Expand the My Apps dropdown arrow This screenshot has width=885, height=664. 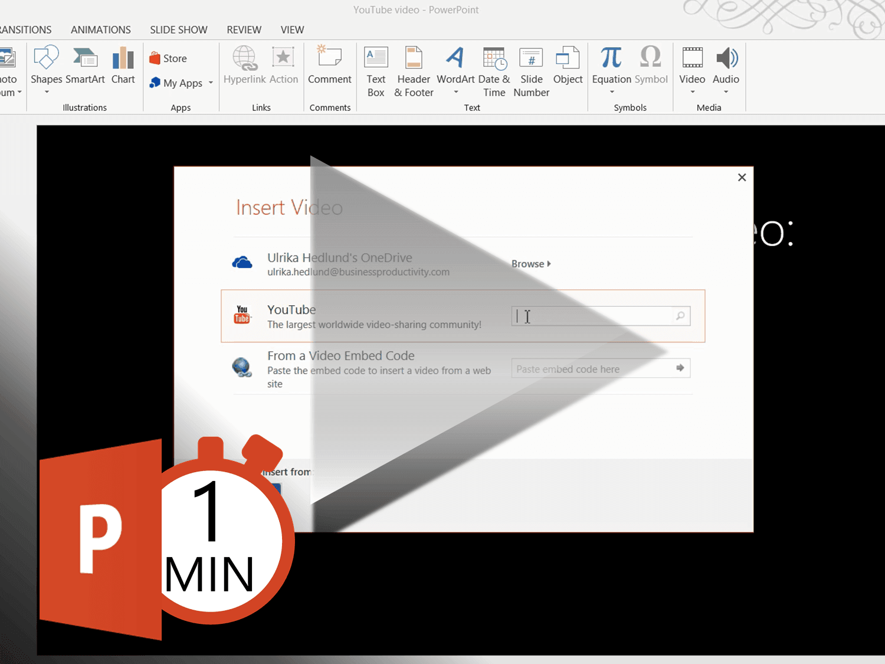(x=211, y=83)
